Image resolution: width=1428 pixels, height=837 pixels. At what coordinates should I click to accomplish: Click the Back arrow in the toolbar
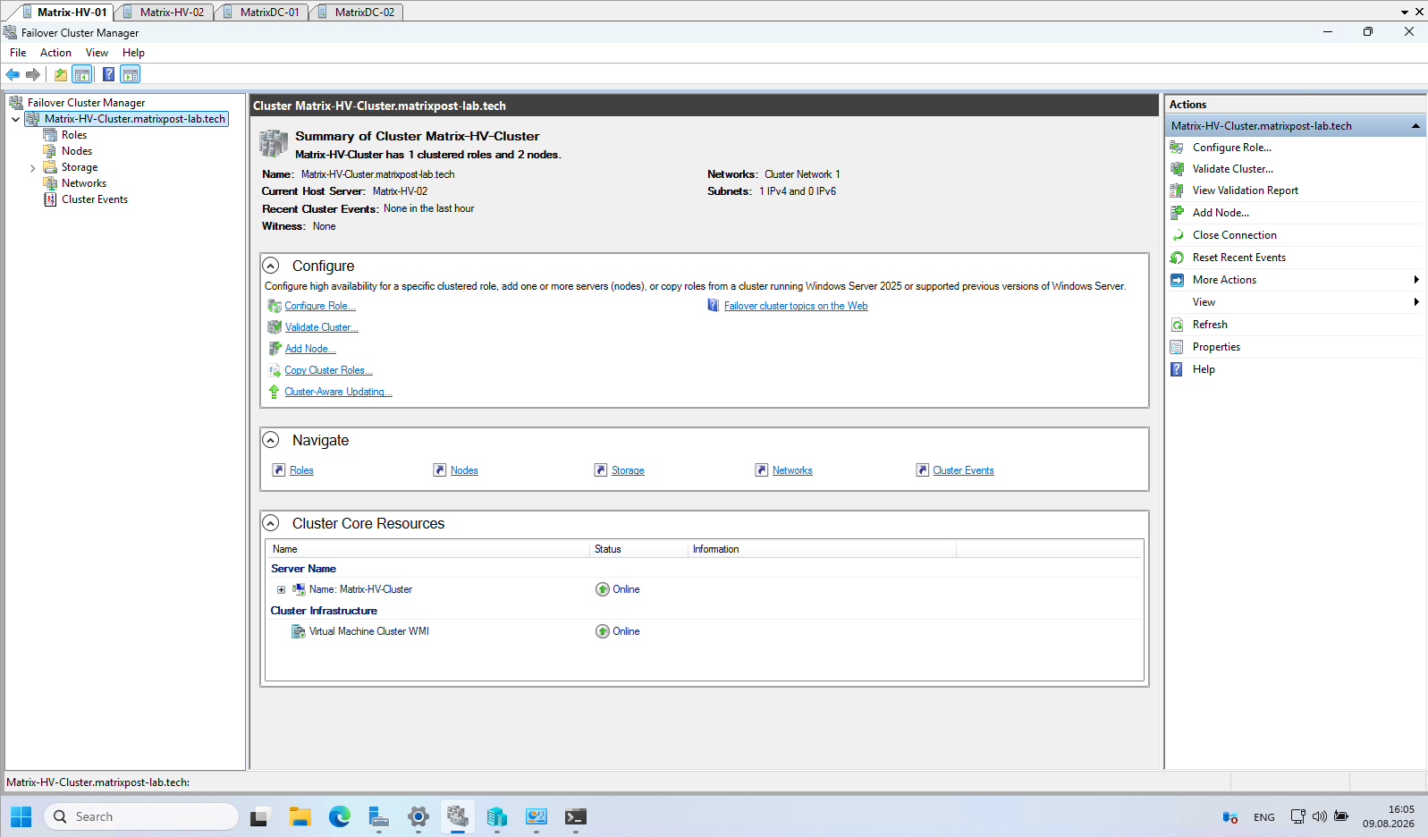pos(13,74)
